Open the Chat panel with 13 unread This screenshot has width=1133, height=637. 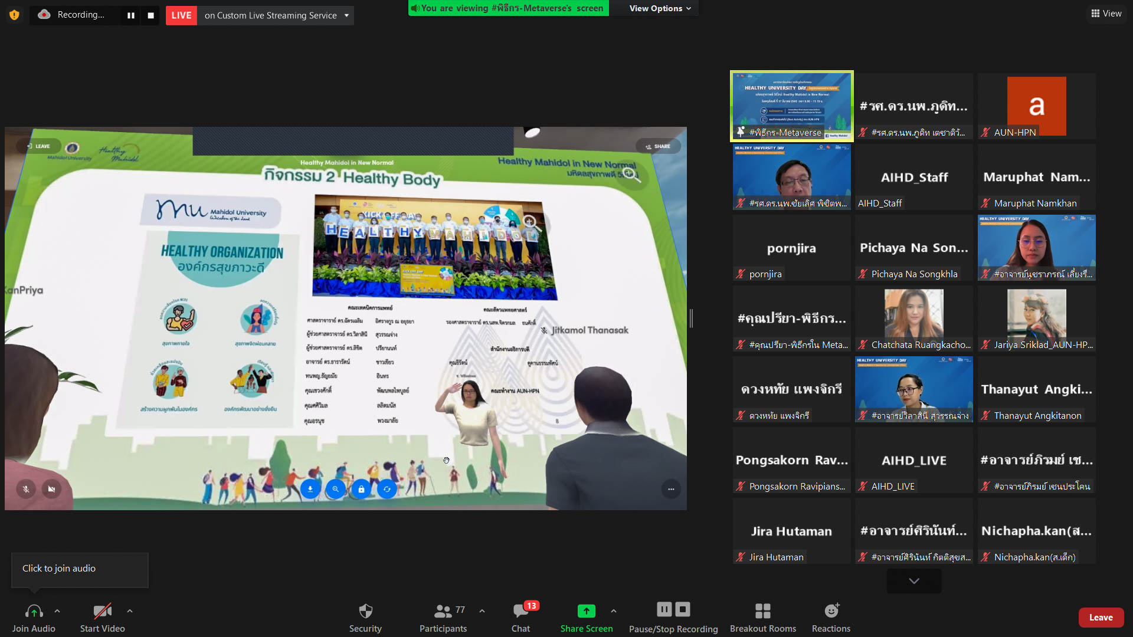click(x=520, y=618)
